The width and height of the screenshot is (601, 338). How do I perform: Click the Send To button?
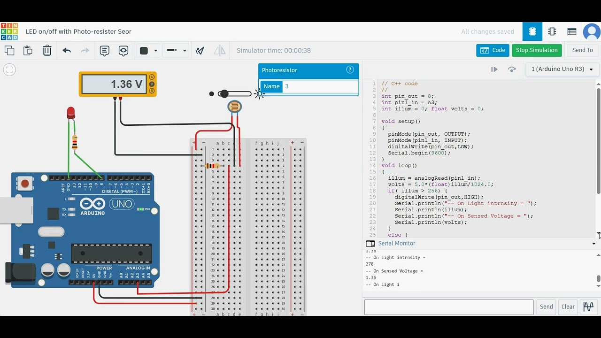582,50
